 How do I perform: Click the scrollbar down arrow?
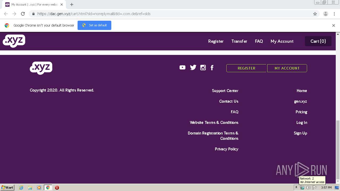[338, 181]
